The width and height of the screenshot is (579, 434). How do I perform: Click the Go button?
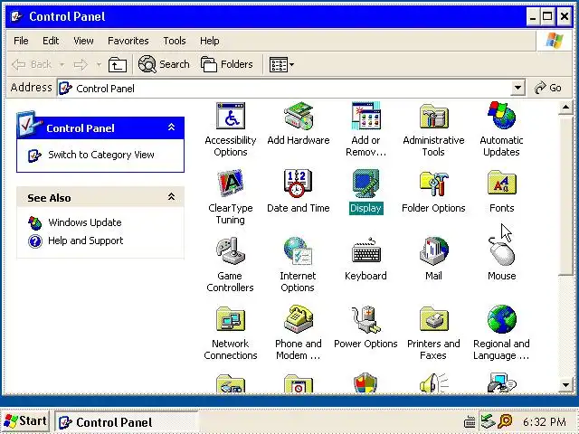coord(548,88)
